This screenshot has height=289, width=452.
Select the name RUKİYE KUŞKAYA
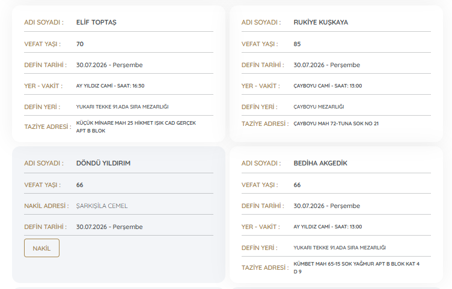tap(321, 22)
